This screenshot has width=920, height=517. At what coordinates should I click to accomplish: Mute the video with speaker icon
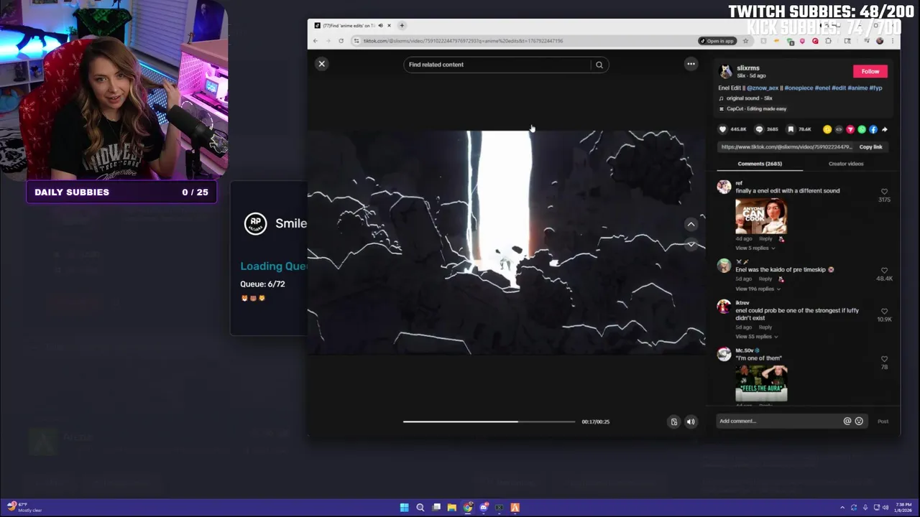691,421
